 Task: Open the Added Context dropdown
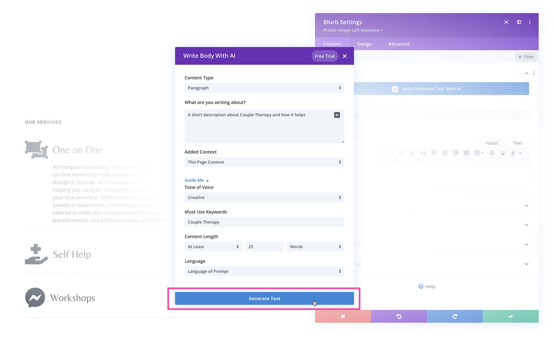[264, 162]
